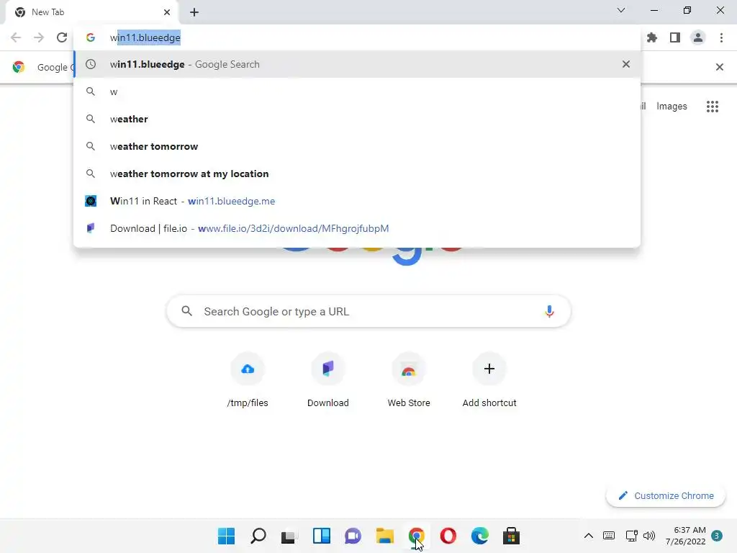Image resolution: width=737 pixels, height=553 pixels.
Task: Open a new tab with plus button
Action: [x=194, y=12]
